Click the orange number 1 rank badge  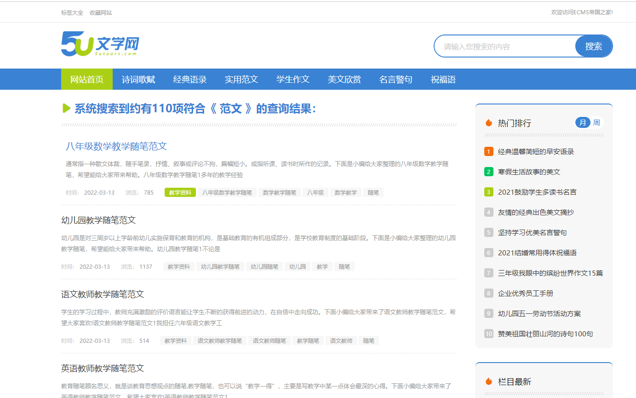click(x=488, y=151)
